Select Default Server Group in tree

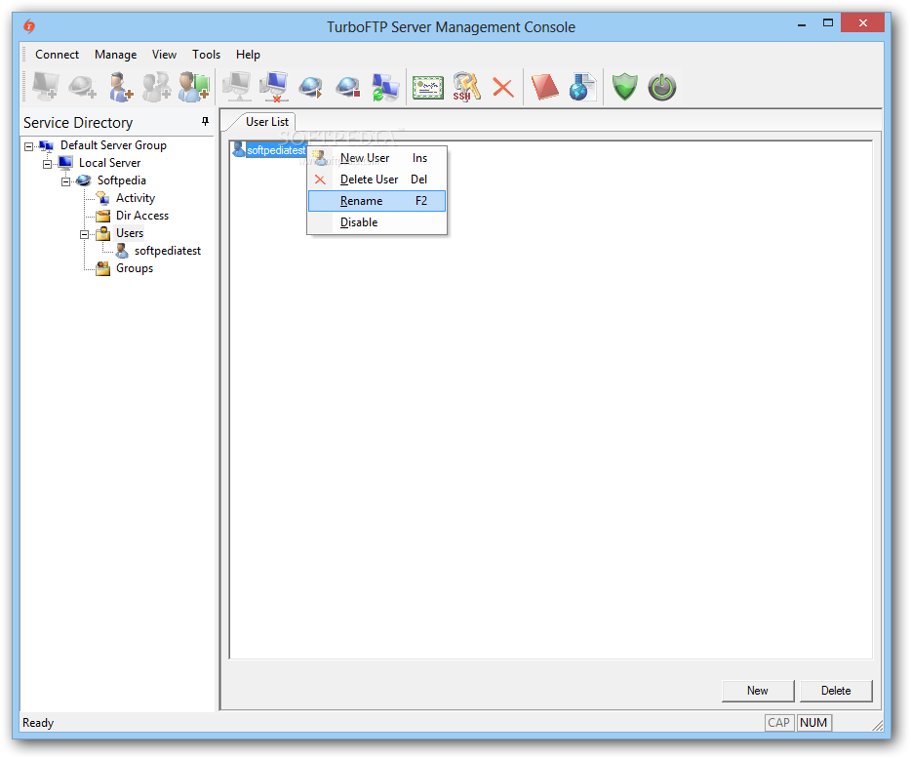(x=113, y=145)
